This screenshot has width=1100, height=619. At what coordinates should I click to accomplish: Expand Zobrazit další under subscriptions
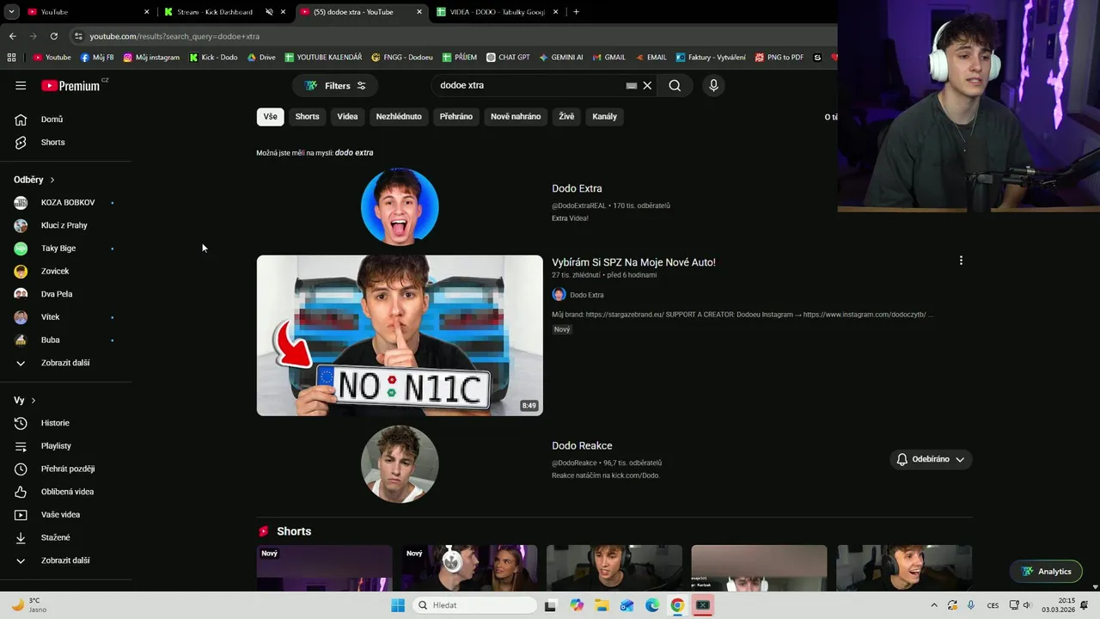coord(65,363)
